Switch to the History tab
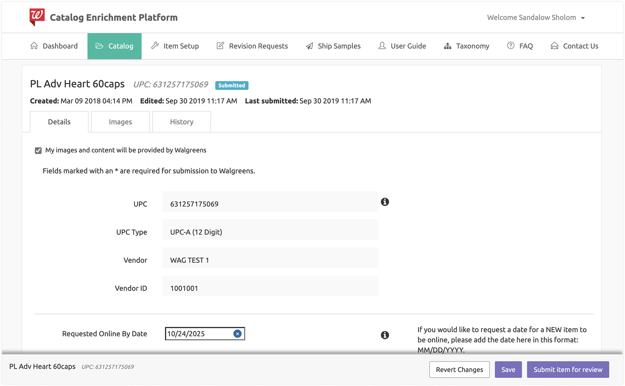This screenshot has height=386, width=625. coord(181,122)
